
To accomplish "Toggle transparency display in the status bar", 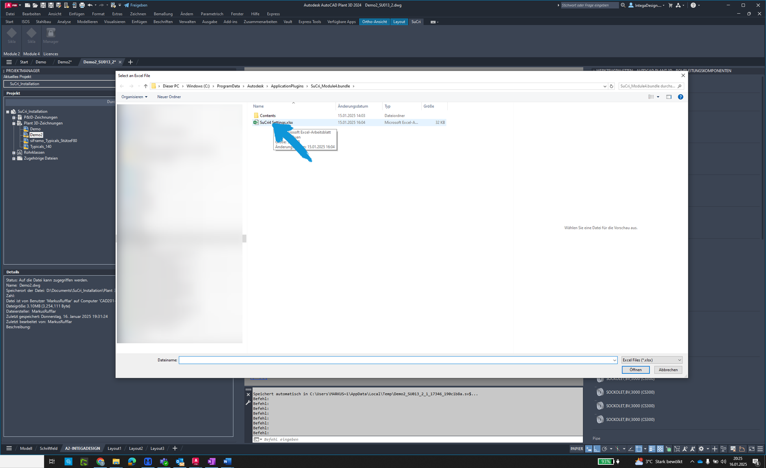I will [x=660, y=449].
